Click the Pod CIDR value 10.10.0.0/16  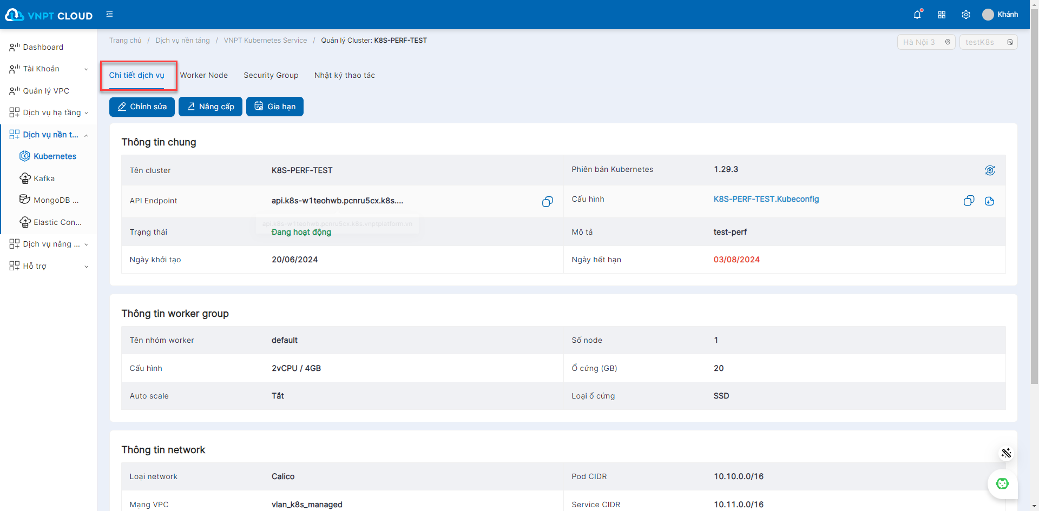[739, 476]
